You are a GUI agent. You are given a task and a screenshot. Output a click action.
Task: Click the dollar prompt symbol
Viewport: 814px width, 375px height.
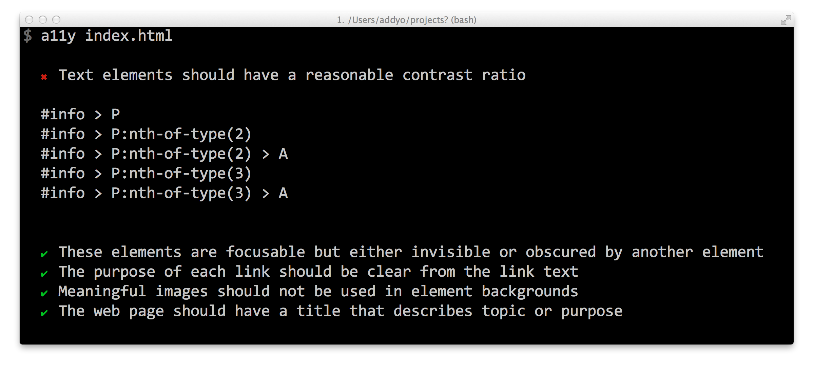coord(28,36)
